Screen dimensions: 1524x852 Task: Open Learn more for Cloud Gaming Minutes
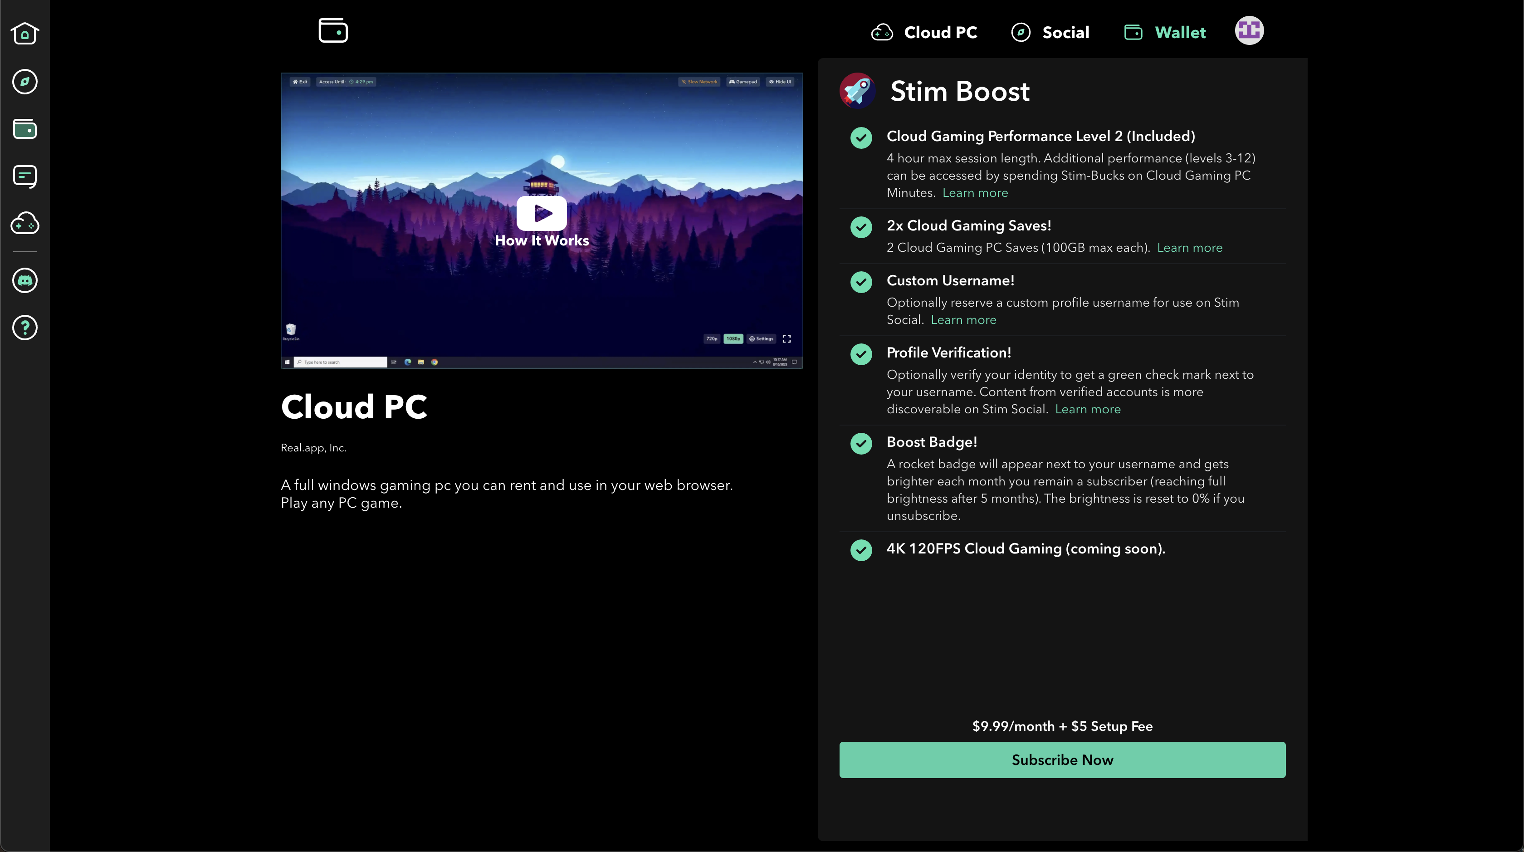[975, 193]
